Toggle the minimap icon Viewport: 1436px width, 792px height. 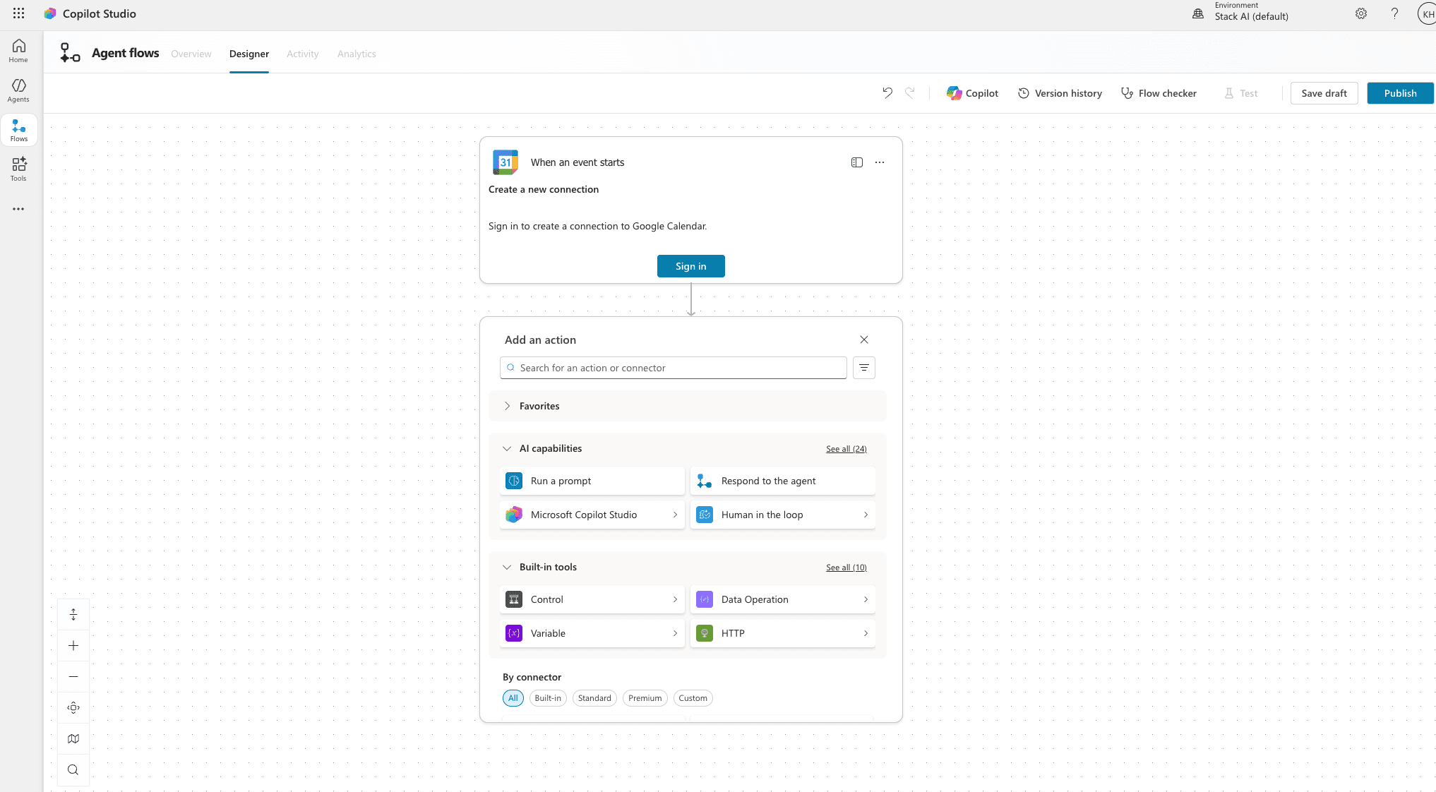pyautogui.click(x=73, y=739)
